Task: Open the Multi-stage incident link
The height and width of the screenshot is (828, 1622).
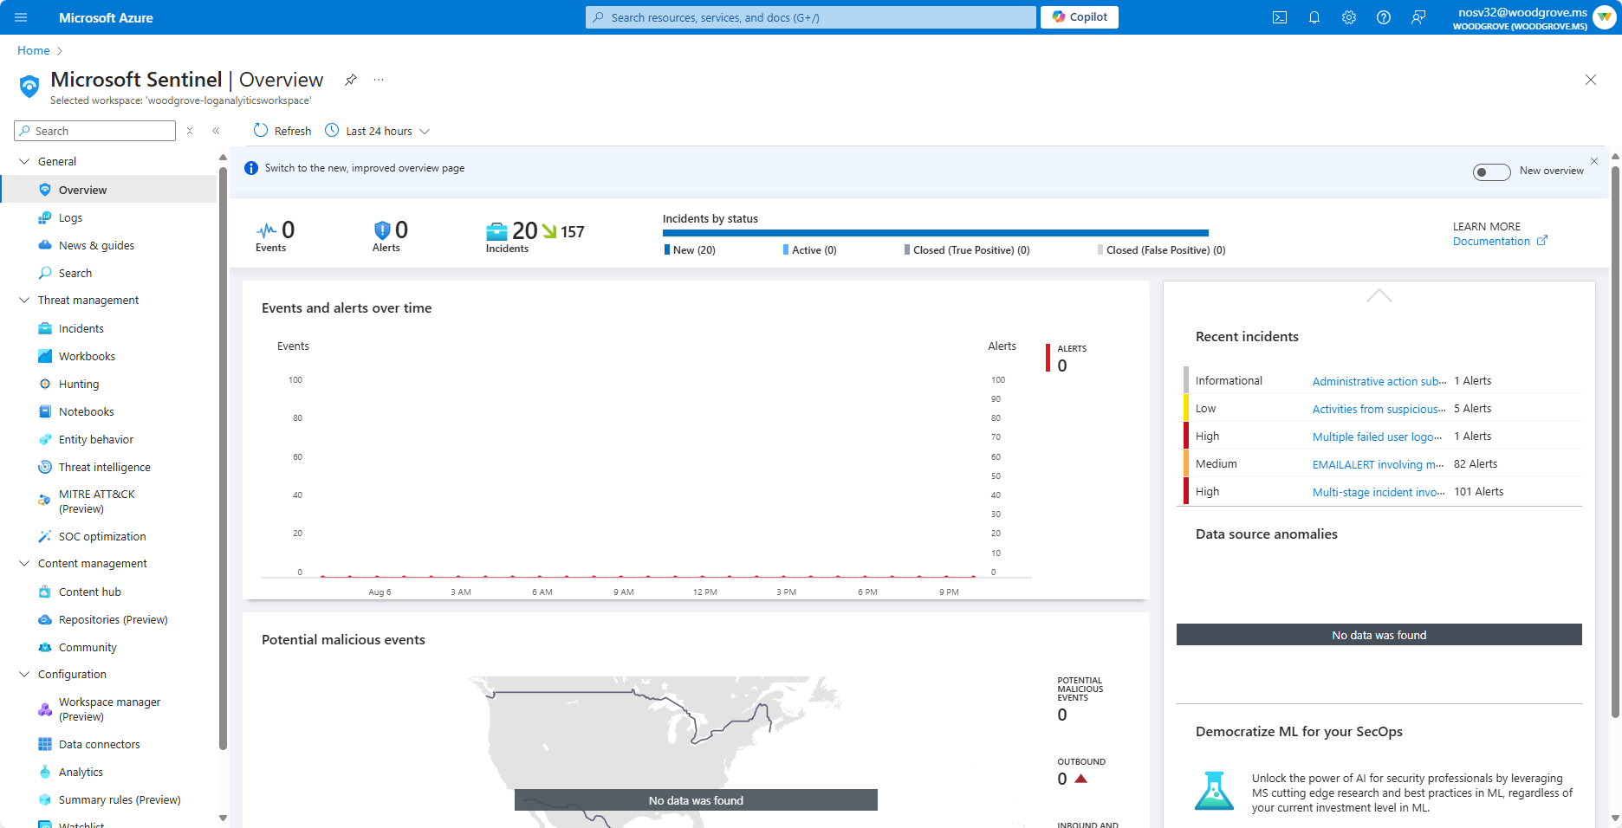Action: (x=1379, y=492)
